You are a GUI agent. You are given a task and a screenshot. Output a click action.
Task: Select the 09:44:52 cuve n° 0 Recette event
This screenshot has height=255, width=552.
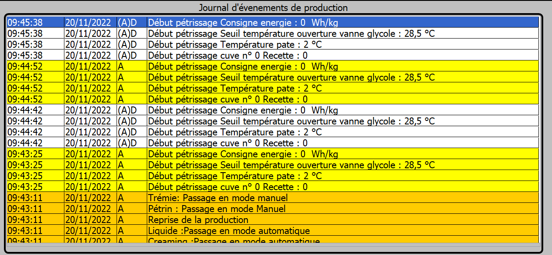(x=228, y=99)
